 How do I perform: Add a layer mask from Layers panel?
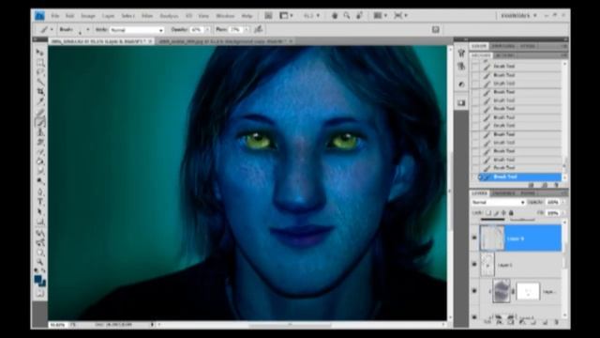point(511,323)
